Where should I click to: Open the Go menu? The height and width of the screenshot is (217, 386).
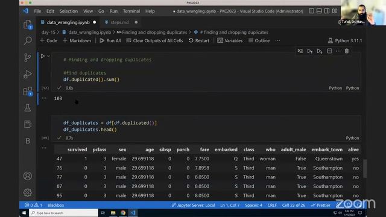(101, 11)
